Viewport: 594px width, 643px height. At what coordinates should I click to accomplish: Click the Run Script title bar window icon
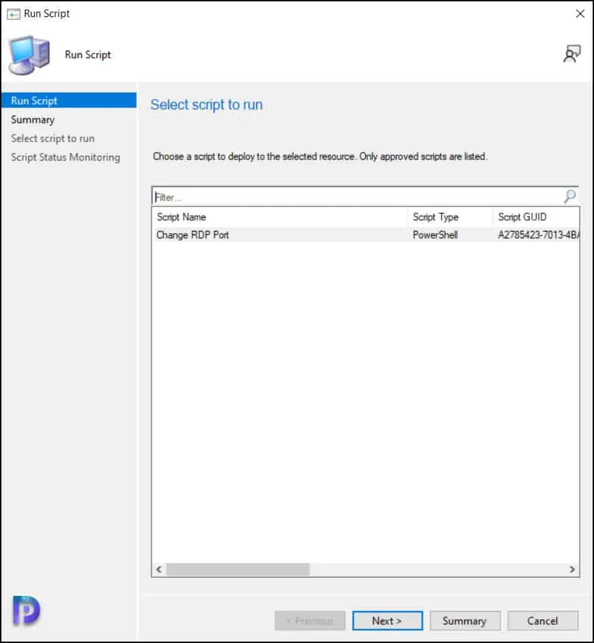coord(14,14)
